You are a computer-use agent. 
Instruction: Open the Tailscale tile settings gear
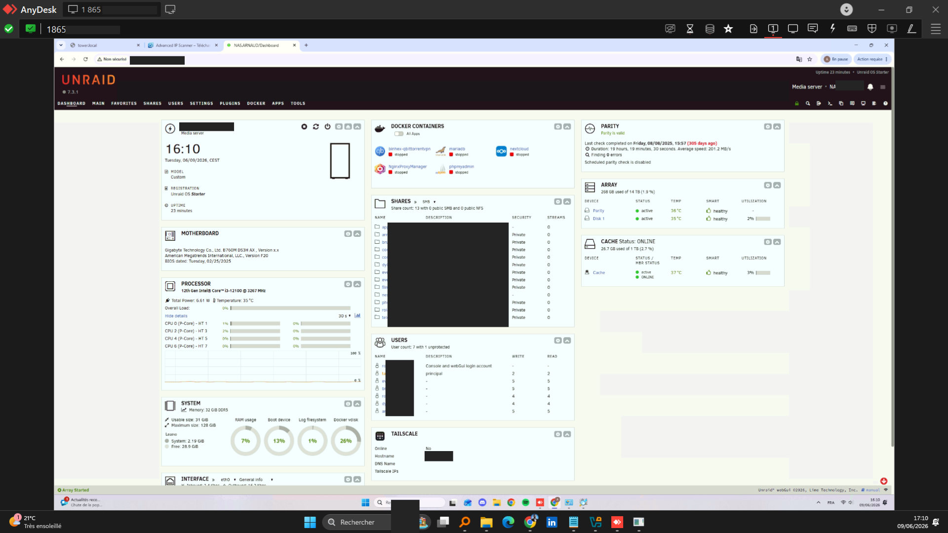558,434
